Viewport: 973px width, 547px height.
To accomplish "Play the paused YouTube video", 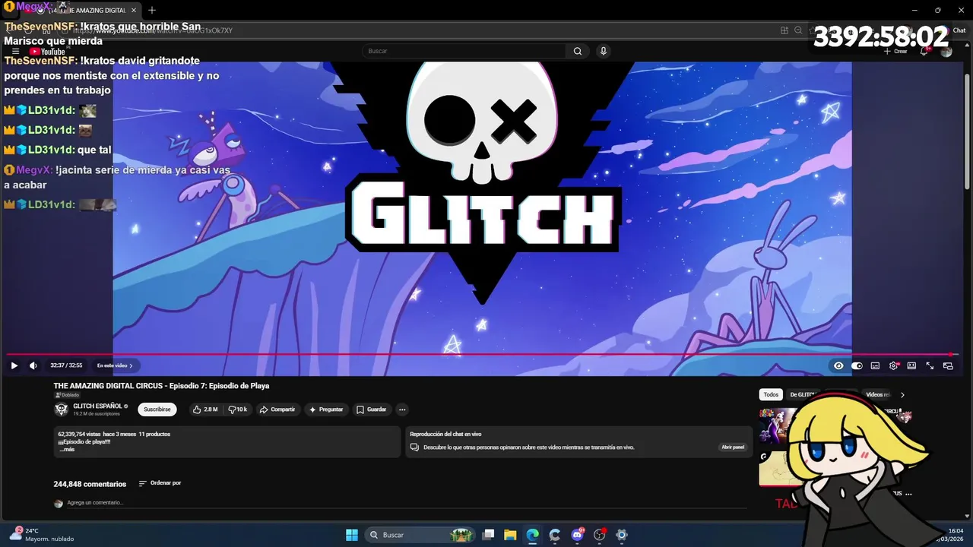I will point(14,365).
